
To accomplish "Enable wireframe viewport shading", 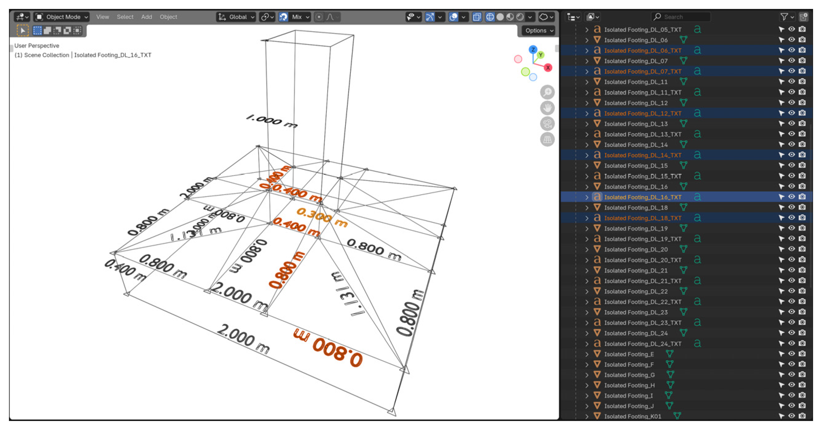I will pyautogui.click(x=490, y=17).
